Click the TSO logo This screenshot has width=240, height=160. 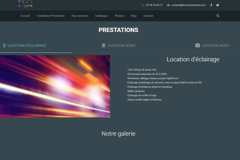pos(25,4)
